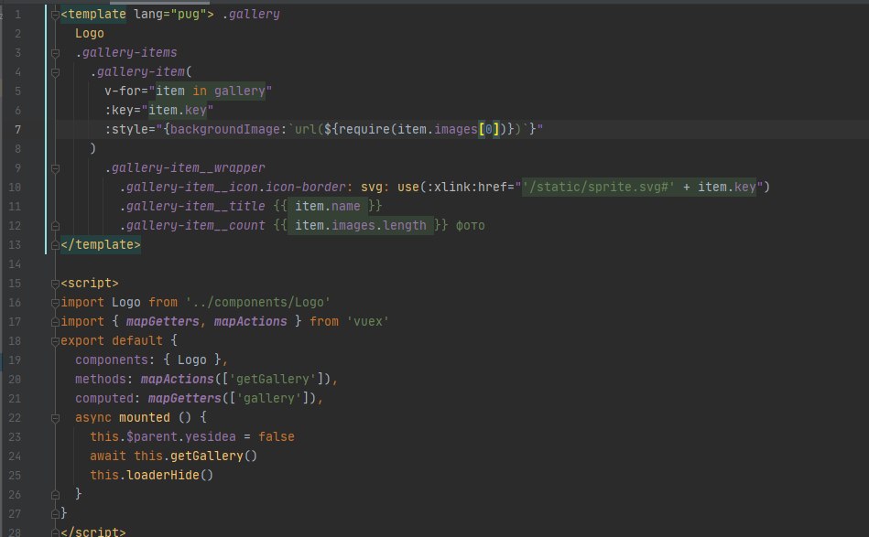
Task: Click '/static/sprite.svg#' string on line 10
Action: [598, 188]
